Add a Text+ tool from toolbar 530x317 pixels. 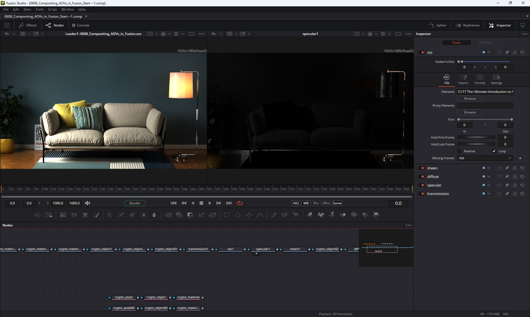point(85,215)
